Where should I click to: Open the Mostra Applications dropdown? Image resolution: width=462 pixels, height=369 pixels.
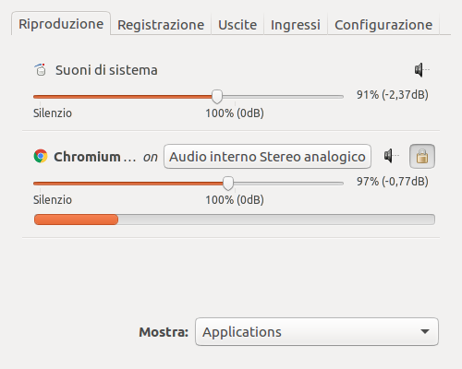click(x=317, y=332)
